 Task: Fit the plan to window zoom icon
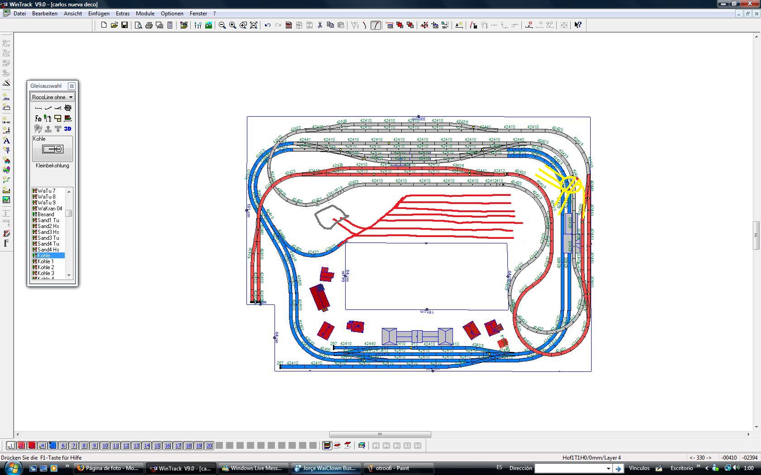point(254,25)
